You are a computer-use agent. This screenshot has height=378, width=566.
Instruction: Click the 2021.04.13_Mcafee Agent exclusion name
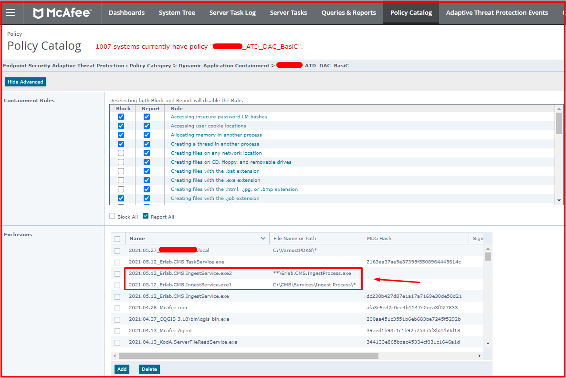(x=160, y=331)
